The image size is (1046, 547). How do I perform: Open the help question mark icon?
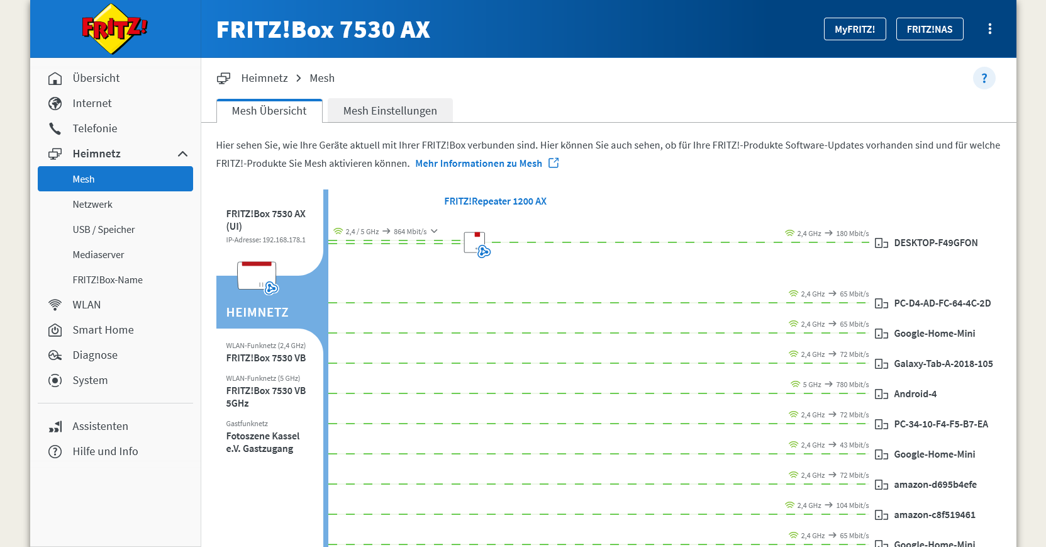984,78
